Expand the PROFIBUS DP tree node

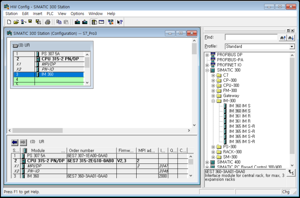207,55
